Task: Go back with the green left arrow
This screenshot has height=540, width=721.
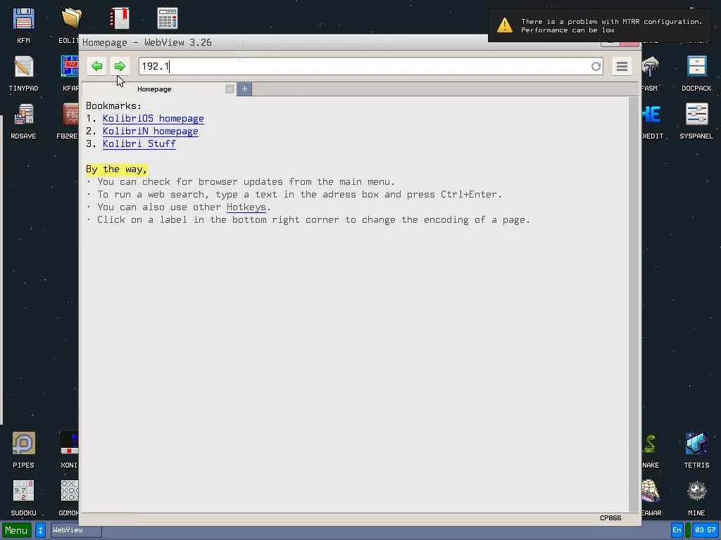Action: [x=96, y=66]
